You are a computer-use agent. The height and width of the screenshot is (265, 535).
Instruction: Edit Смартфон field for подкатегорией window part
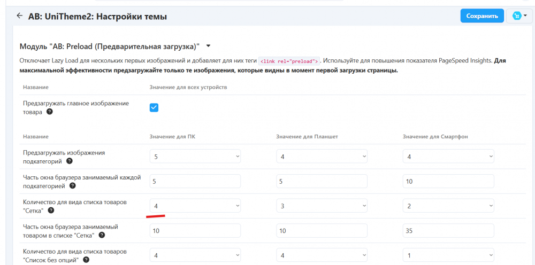[448, 181]
